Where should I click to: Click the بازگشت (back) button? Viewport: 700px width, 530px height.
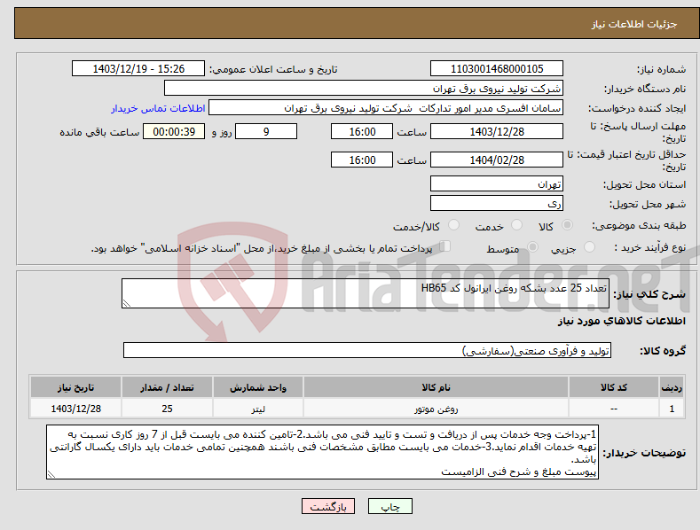(328, 506)
